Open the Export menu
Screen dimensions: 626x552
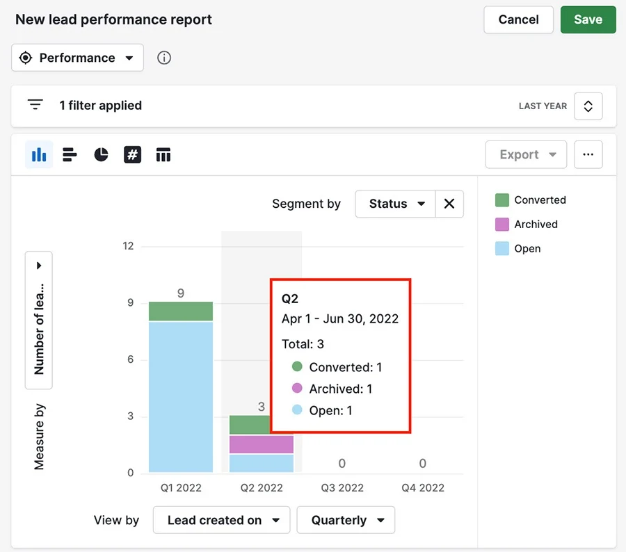(x=527, y=154)
